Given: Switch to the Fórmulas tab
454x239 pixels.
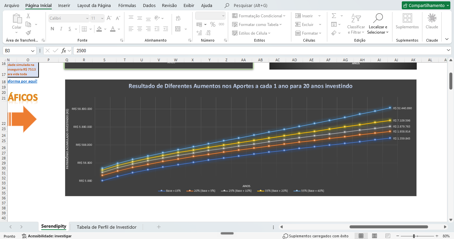Looking at the screenshot, I should (x=127, y=5).
